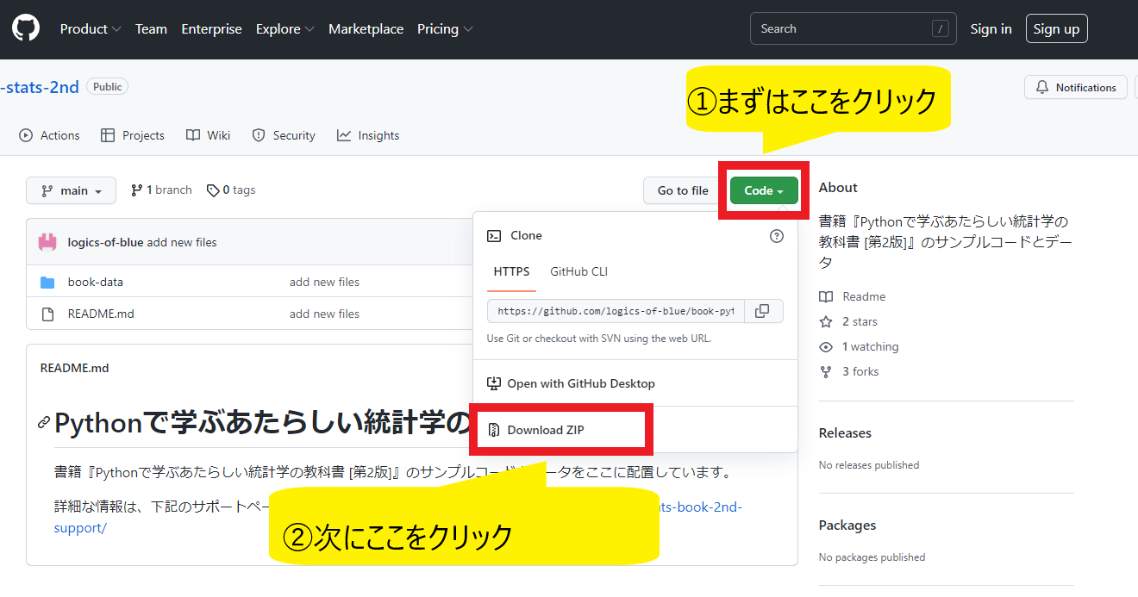Click the Sign up button
Image resolution: width=1138 pixels, height=597 pixels.
click(1056, 28)
